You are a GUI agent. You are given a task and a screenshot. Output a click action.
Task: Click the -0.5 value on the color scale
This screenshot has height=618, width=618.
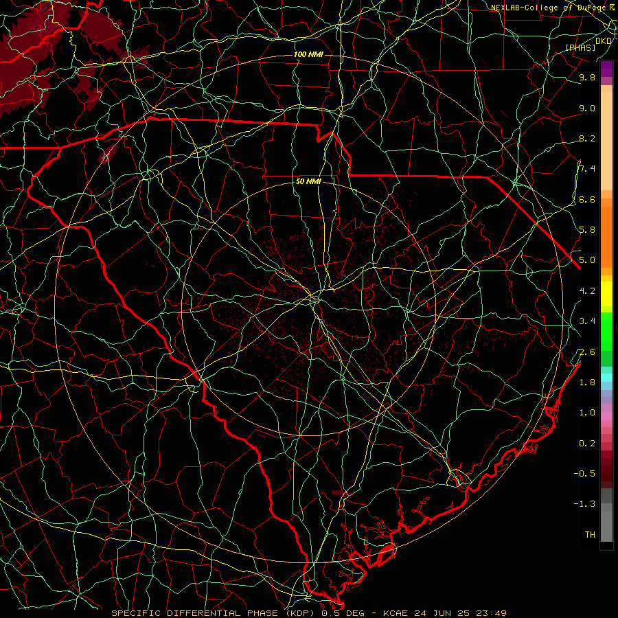[x=584, y=474]
